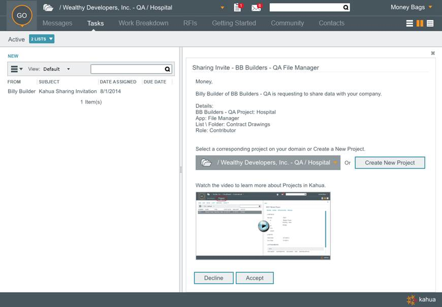Close the Sharing Invite detail panel
The height and width of the screenshot is (307, 442).
coord(433,53)
